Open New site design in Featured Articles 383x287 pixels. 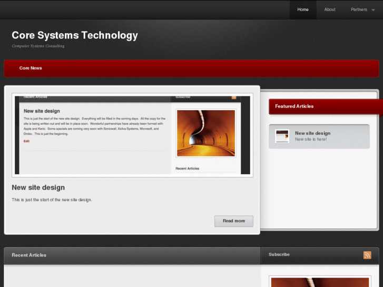pos(312,133)
